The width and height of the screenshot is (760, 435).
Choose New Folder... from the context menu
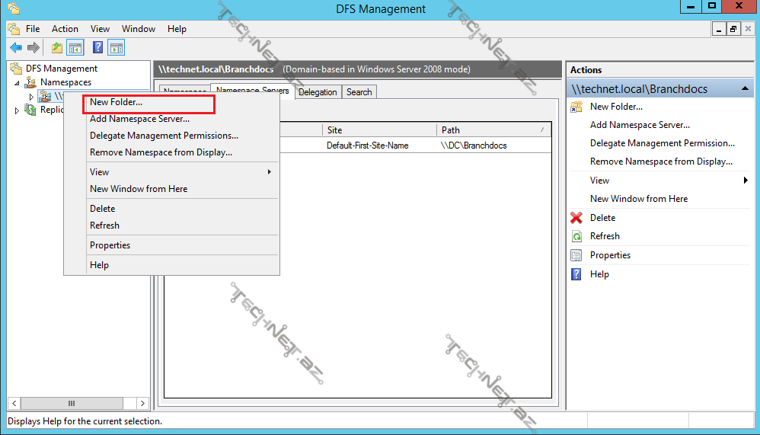pos(117,102)
